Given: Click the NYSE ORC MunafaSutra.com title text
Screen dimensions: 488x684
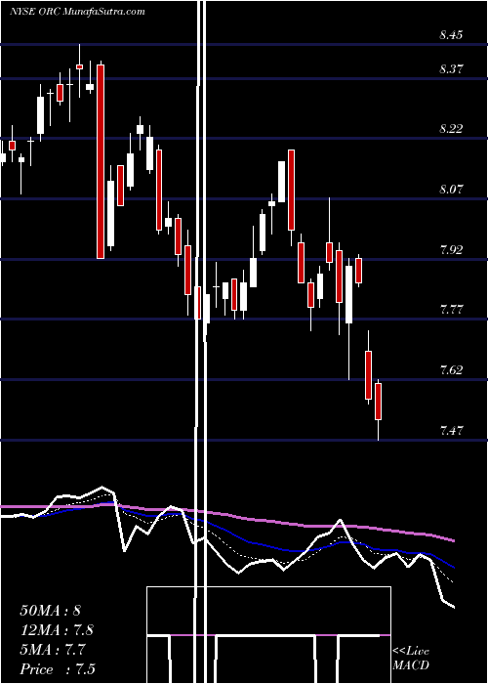Looking at the screenshot, I should (x=77, y=12).
